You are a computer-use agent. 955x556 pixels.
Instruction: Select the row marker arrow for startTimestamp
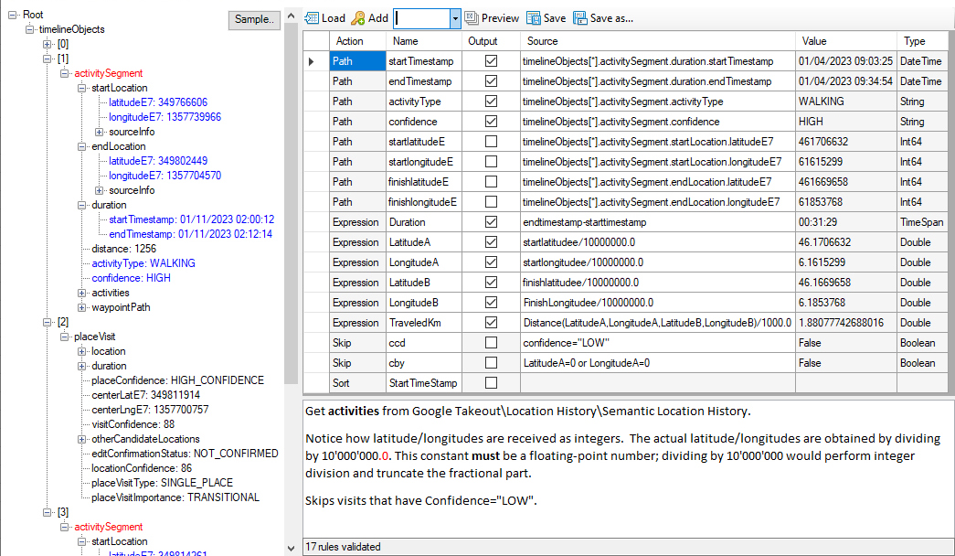pos(312,61)
